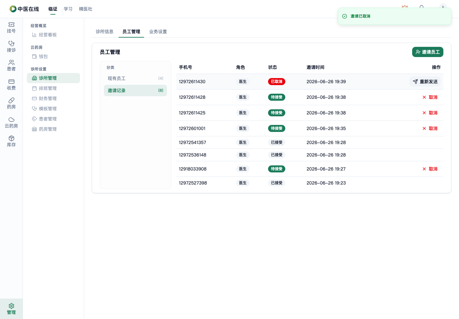Open the 挂号 registration icon
459x319 pixels.
pyautogui.click(x=11, y=25)
